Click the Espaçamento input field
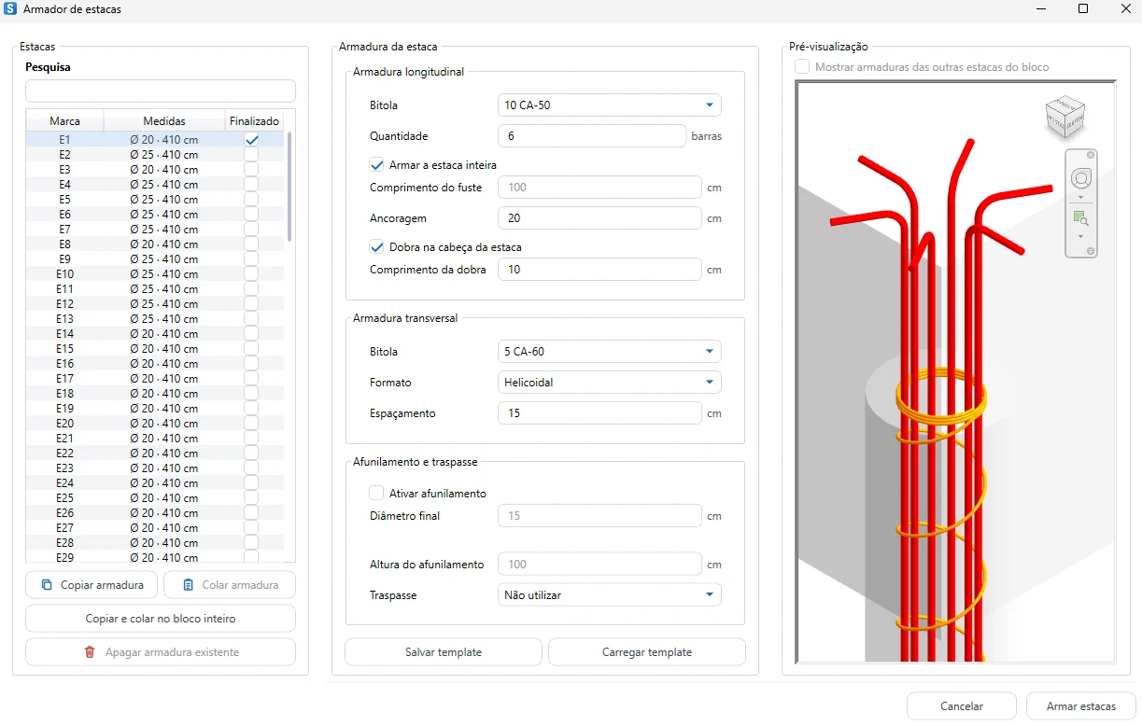 [x=599, y=413]
